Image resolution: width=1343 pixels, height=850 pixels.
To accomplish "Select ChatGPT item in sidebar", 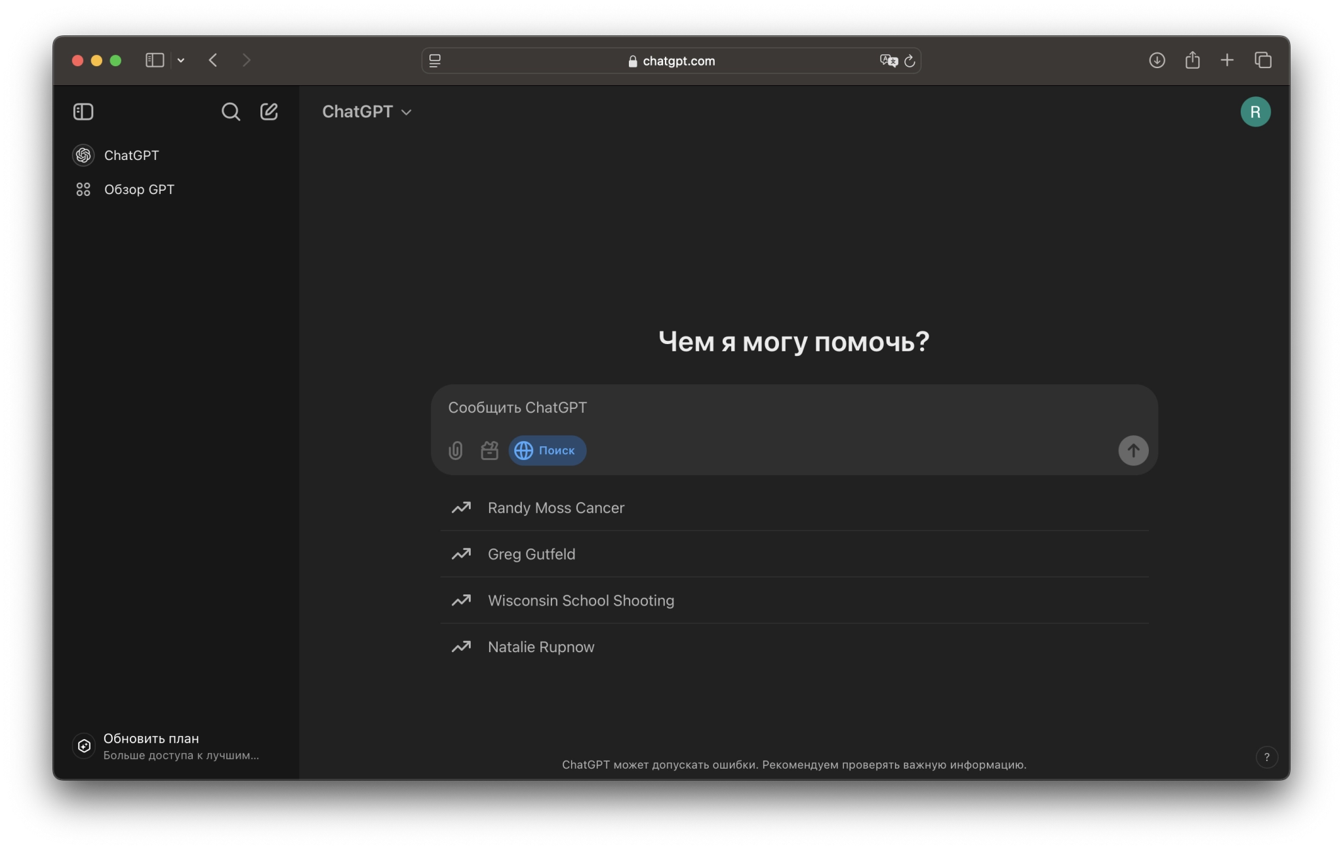I will (x=131, y=155).
